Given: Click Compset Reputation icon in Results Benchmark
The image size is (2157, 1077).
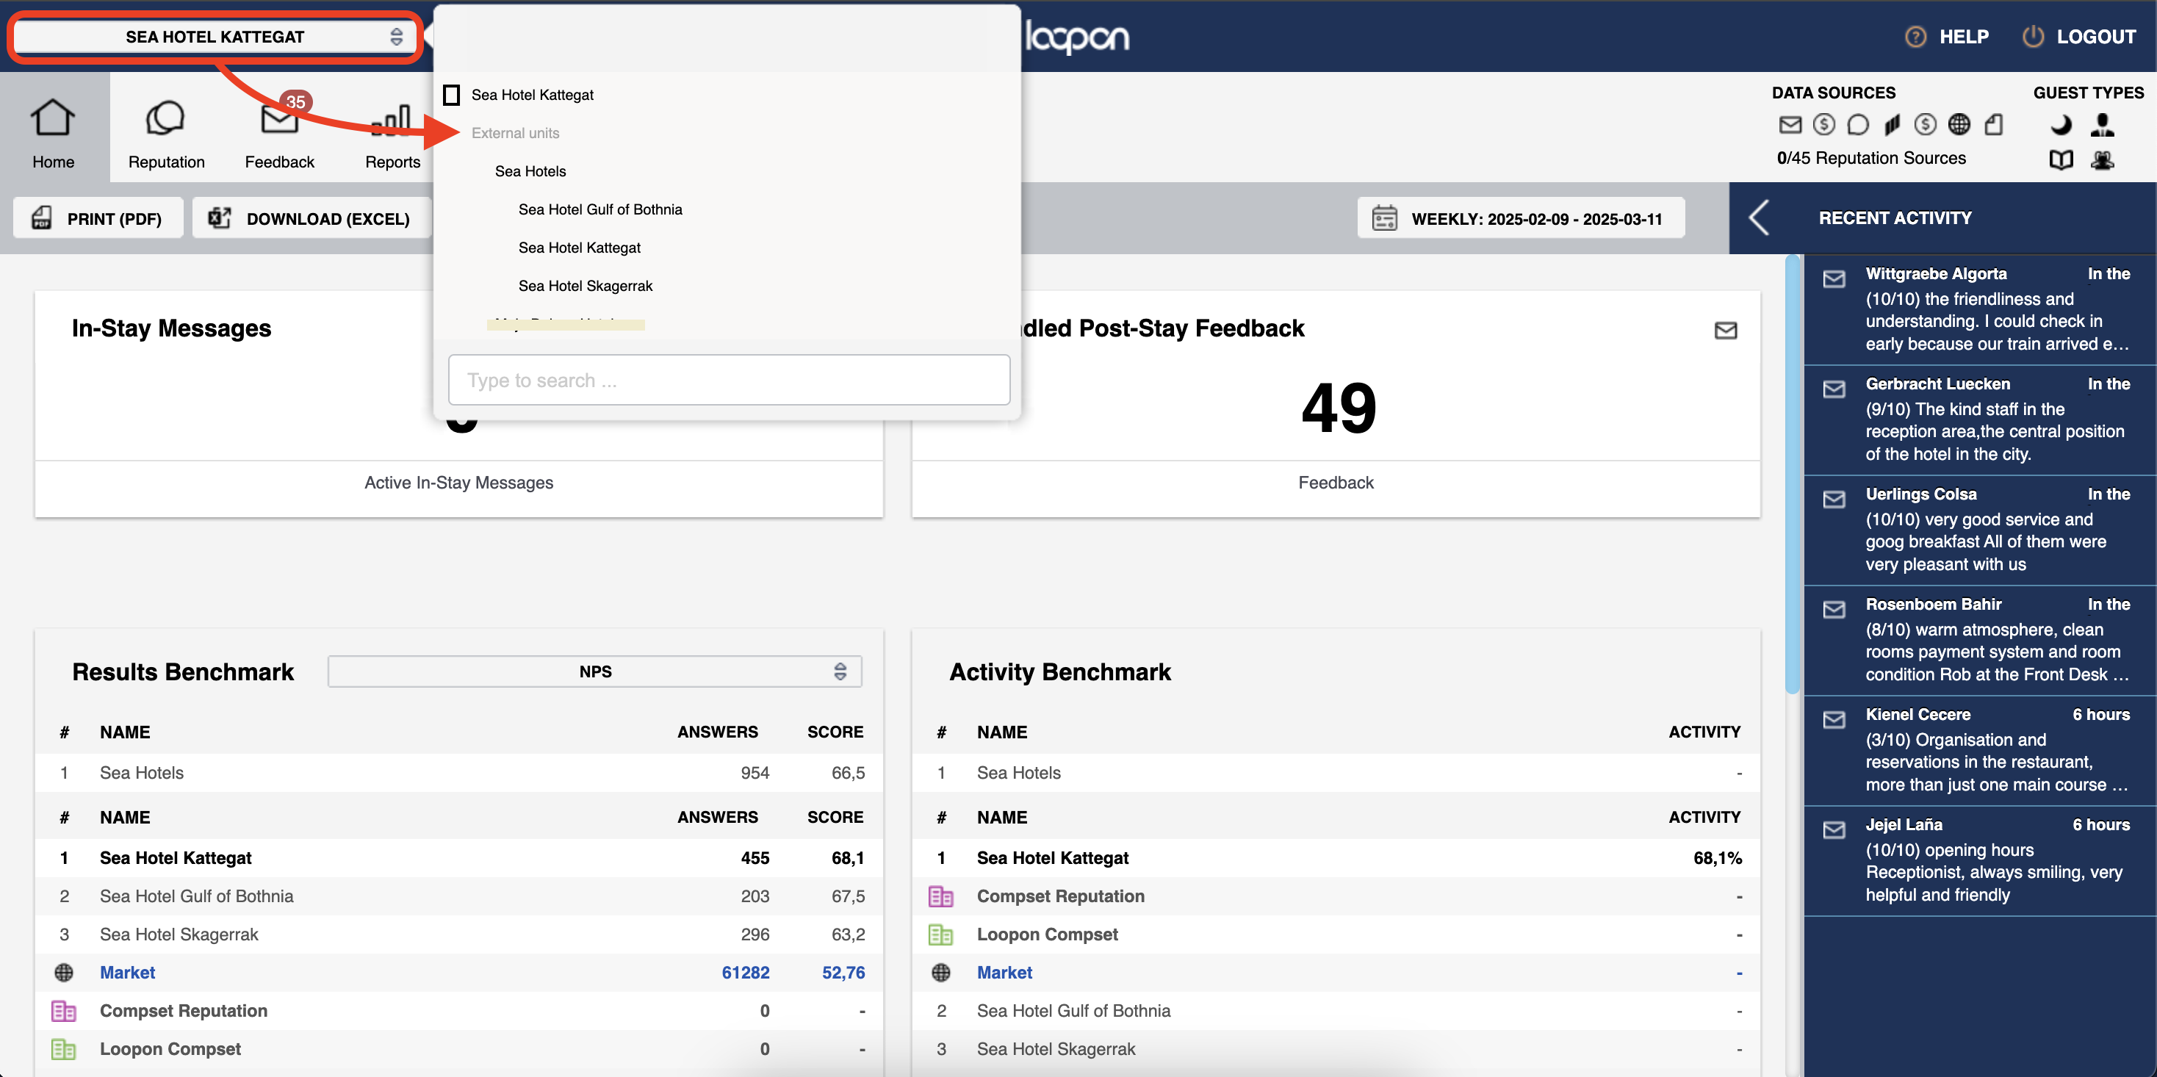Looking at the screenshot, I should (64, 1010).
